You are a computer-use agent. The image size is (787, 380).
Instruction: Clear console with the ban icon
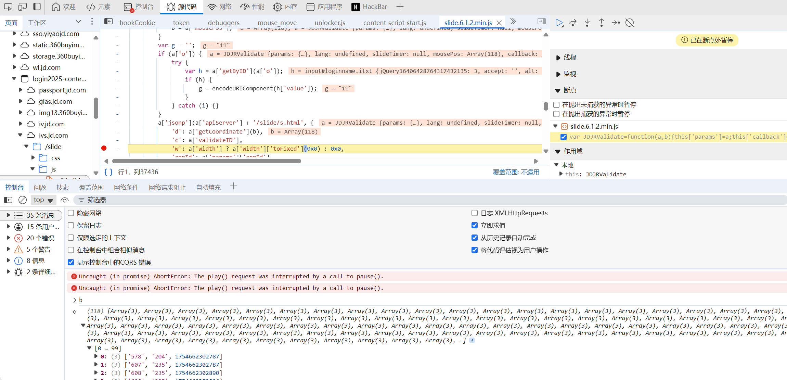pyautogui.click(x=23, y=200)
